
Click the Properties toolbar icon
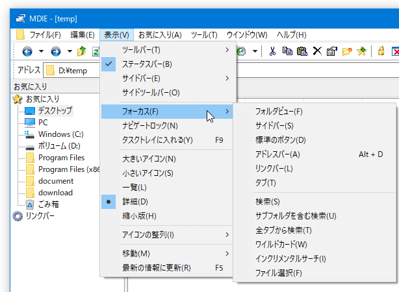point(332,51)
